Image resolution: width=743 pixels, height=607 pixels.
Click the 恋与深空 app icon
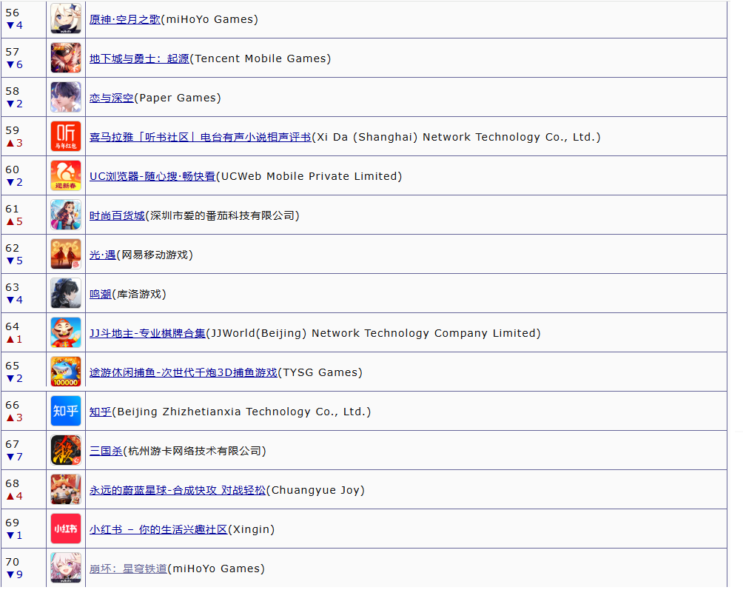[66, 97]
